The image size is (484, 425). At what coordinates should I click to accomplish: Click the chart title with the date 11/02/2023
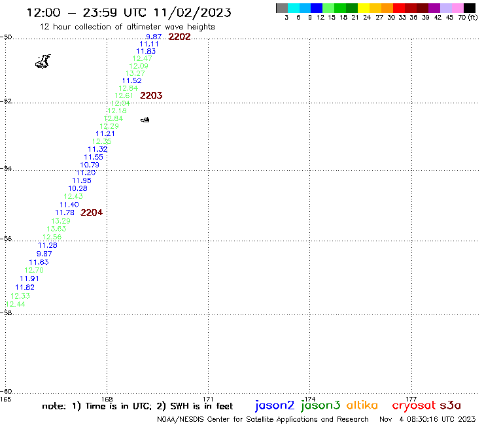[x=129, y=12]
